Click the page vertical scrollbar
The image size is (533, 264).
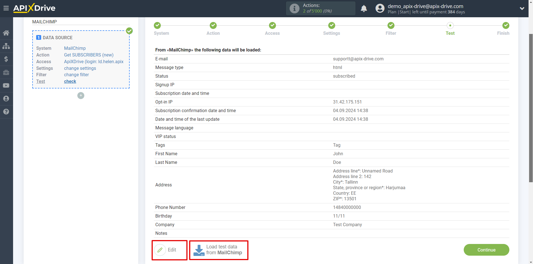click(x=530, y=108)
